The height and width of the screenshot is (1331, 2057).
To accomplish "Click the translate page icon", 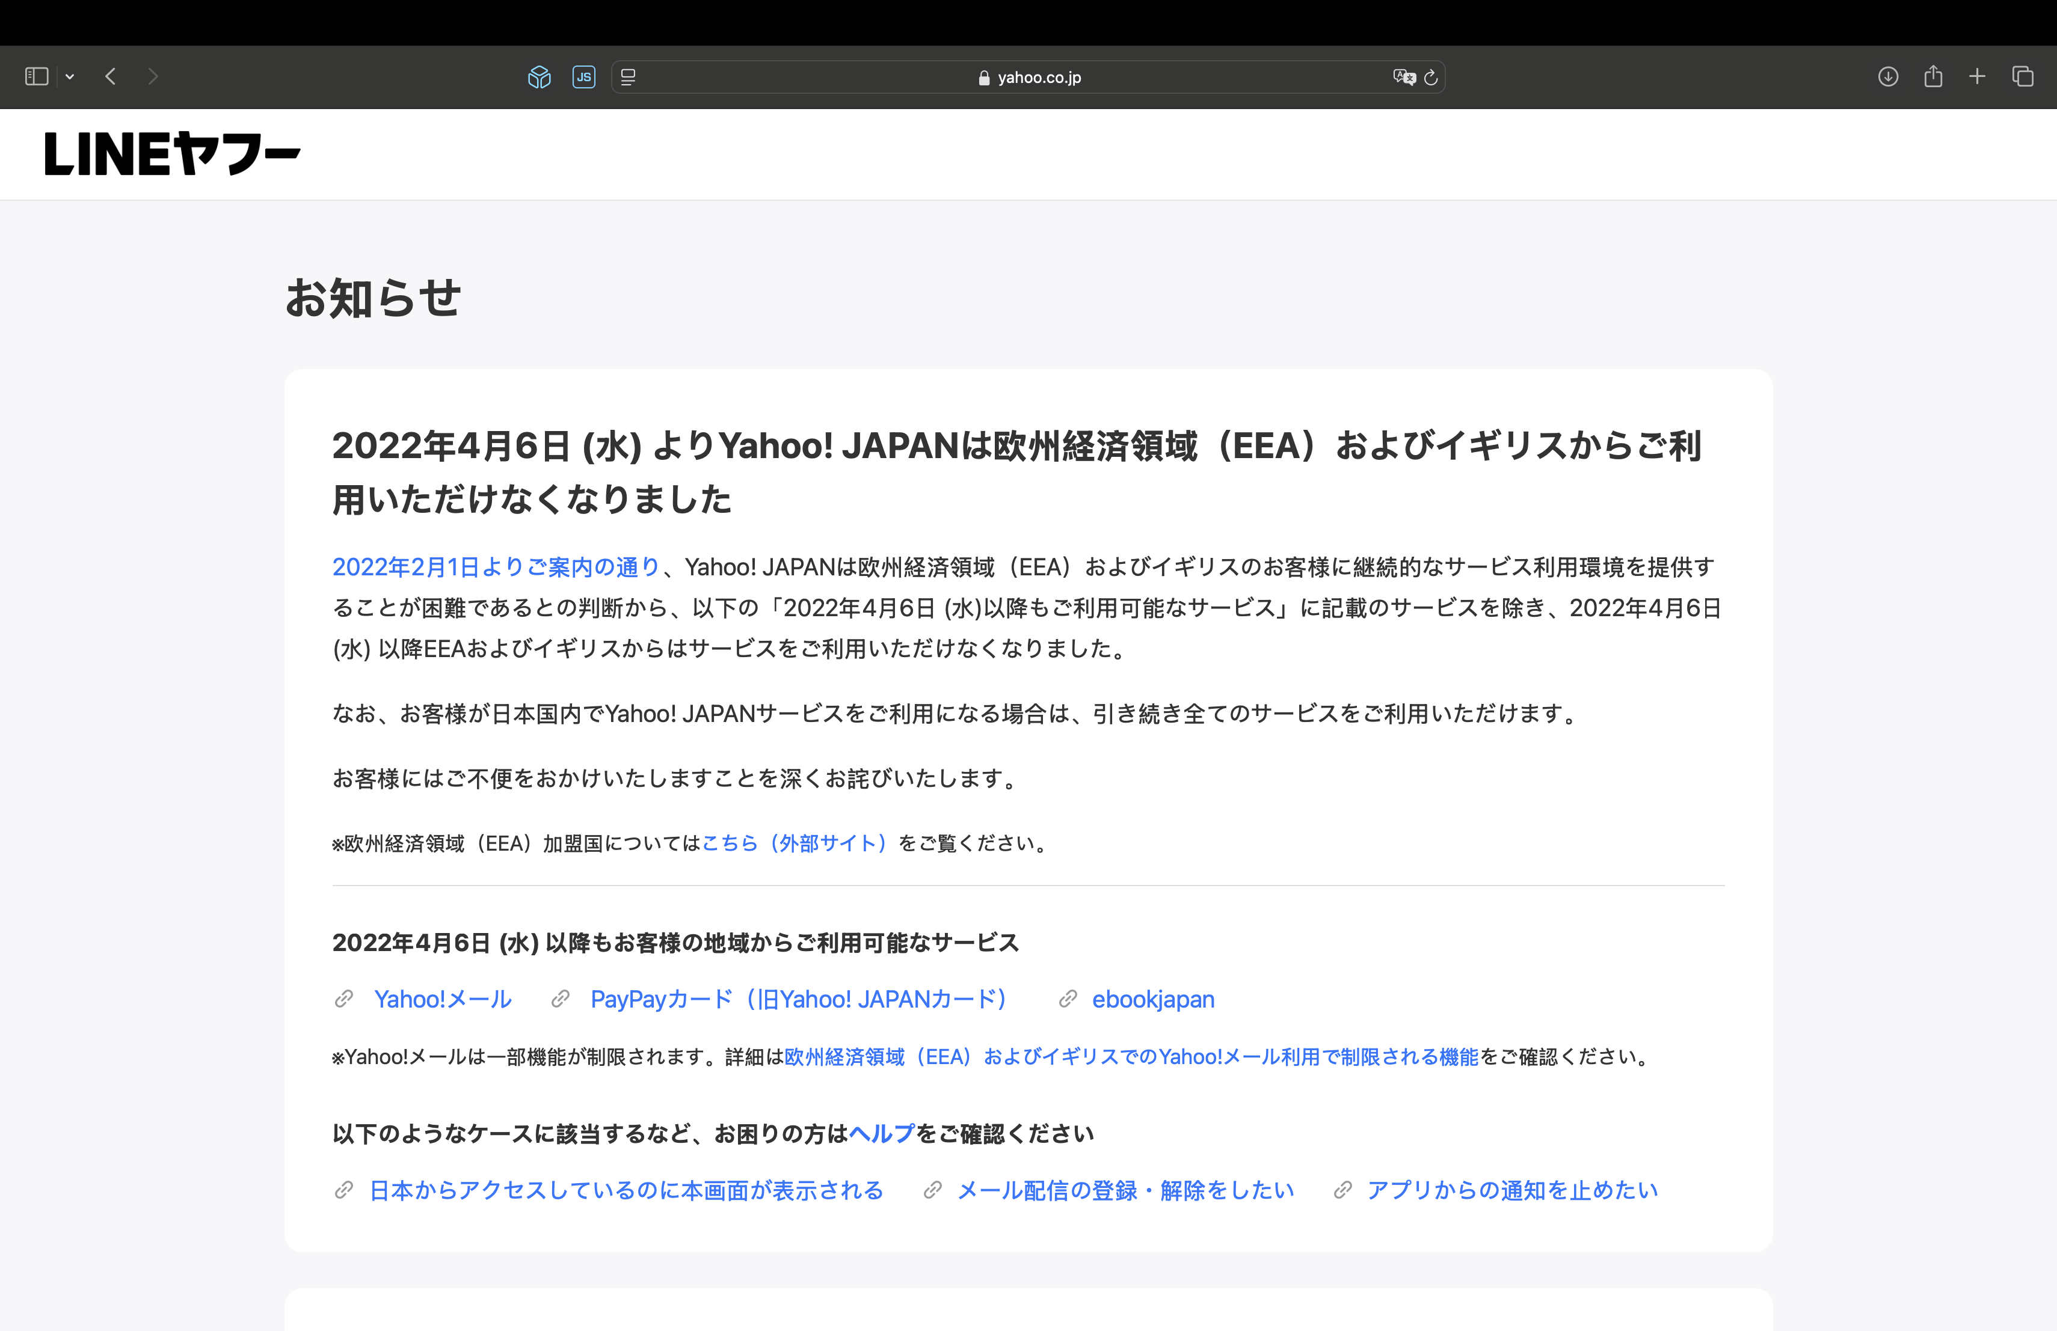I will point(1404,77).
